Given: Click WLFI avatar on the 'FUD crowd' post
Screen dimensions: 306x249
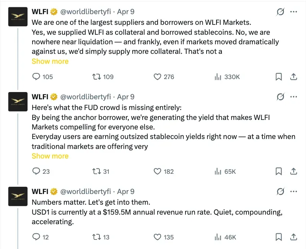Looking at the screenshot, I should (x=18, y=102).
